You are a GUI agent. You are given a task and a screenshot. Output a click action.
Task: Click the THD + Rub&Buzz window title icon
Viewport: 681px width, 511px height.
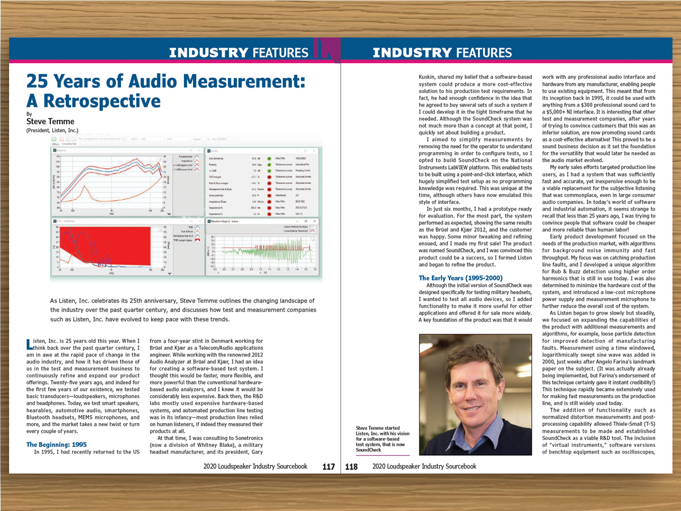point(54,221)
